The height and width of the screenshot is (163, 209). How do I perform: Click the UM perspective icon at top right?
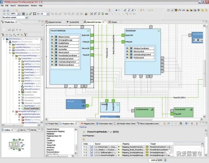(183, 10)
